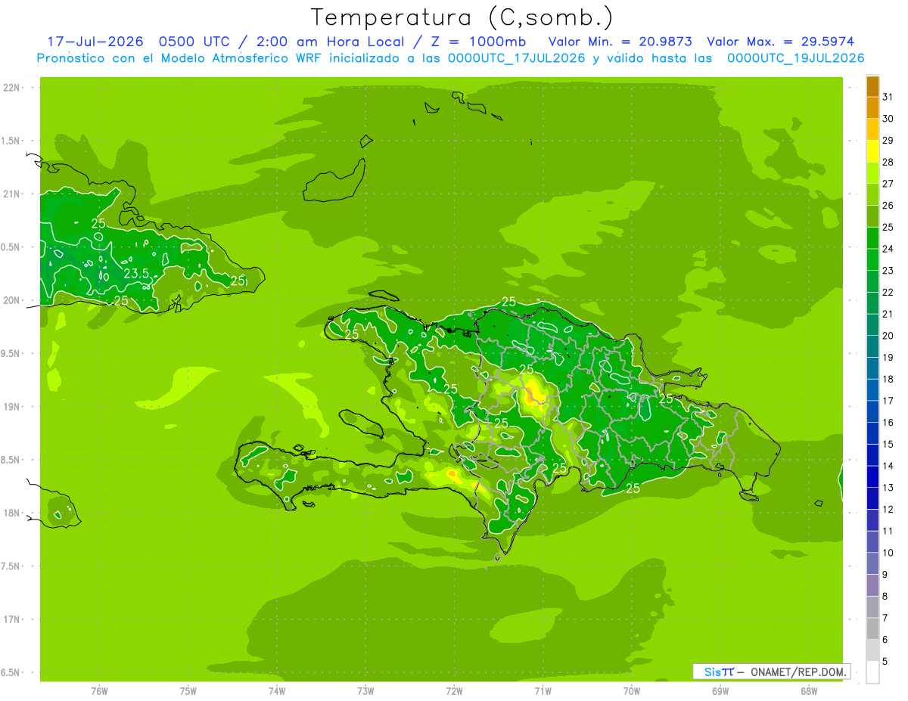Viewport: 908px width, 701px height.
Task: Click "Valor Min. = 20.9873" text
Action: (x=620, y=42)
